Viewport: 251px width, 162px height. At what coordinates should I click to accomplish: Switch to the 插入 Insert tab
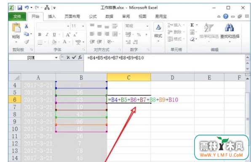(x=52, y=16)
